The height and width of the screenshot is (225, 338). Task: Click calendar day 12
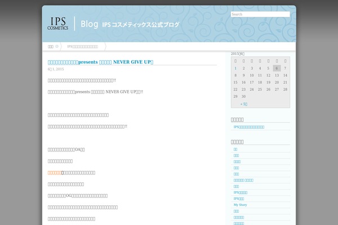[x=268, y=75]
